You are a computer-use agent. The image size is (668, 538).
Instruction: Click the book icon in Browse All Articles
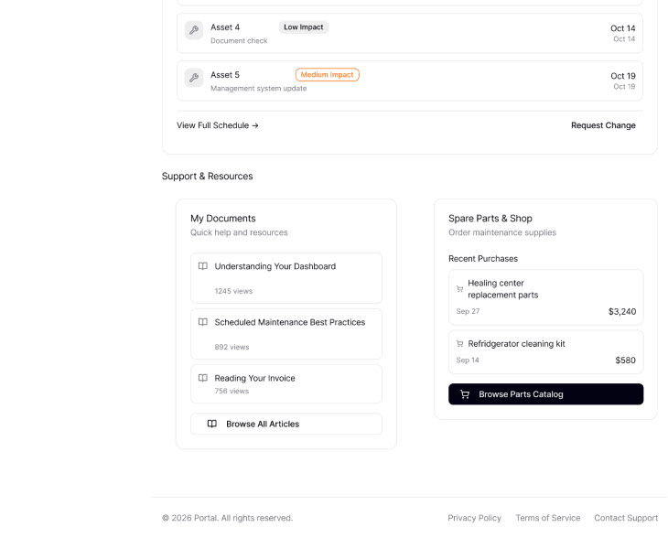pos(212,424)
